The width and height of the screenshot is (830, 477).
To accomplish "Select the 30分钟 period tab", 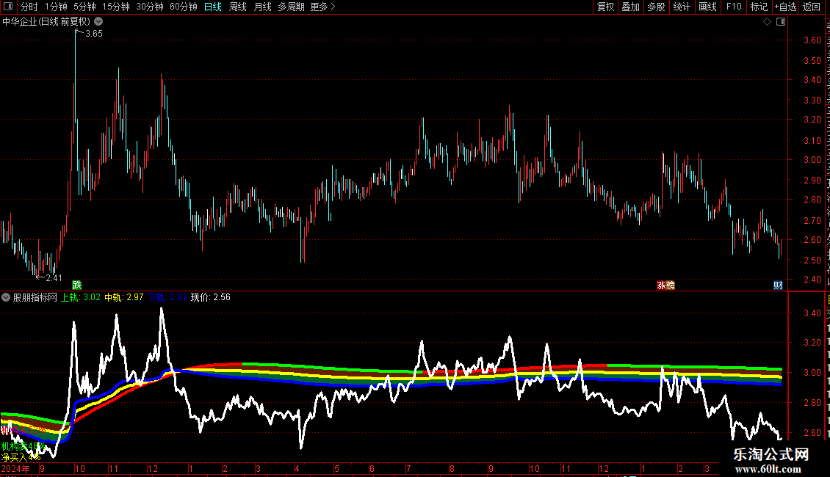I will [150, 7].
